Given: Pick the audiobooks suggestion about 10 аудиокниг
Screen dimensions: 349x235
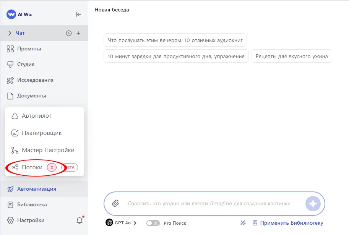Looking at the screenshot, I should (175, 40).
